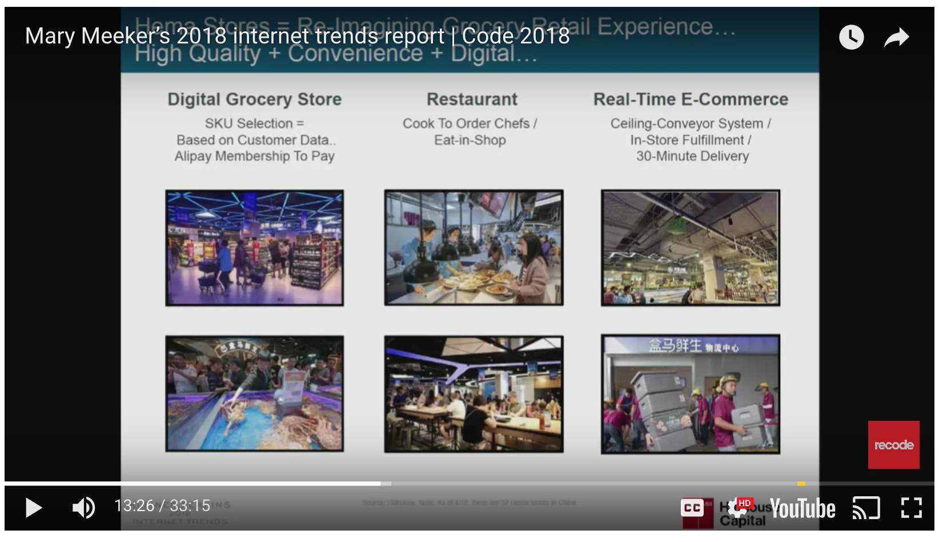Image resolution: width=939 pixels, height=542 pixels.
Task: Click the Restaurant heading in slide
Action: tap(472, 99)
